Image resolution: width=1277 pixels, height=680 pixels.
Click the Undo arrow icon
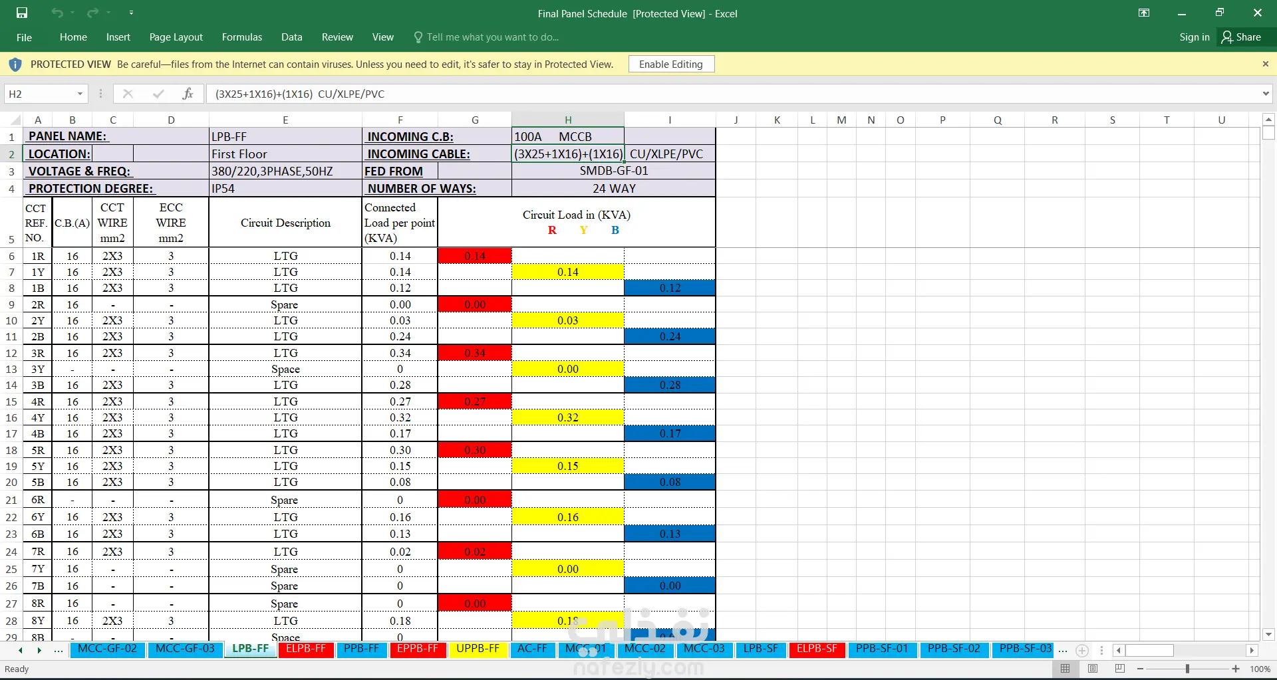(57, 13)
